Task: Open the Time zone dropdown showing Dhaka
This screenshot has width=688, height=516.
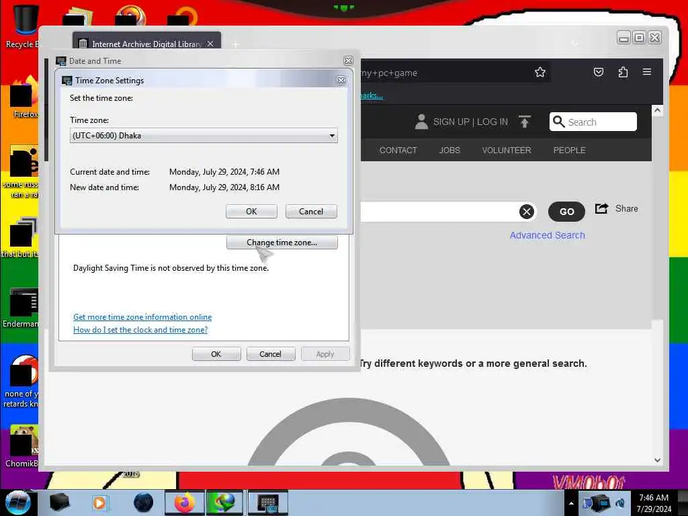Action: pos(204,136)
